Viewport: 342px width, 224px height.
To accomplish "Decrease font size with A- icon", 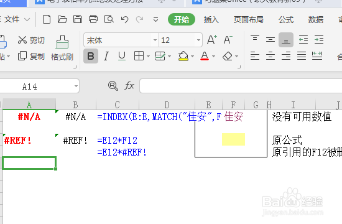I will pyautogui.click(x=228, y=40).
